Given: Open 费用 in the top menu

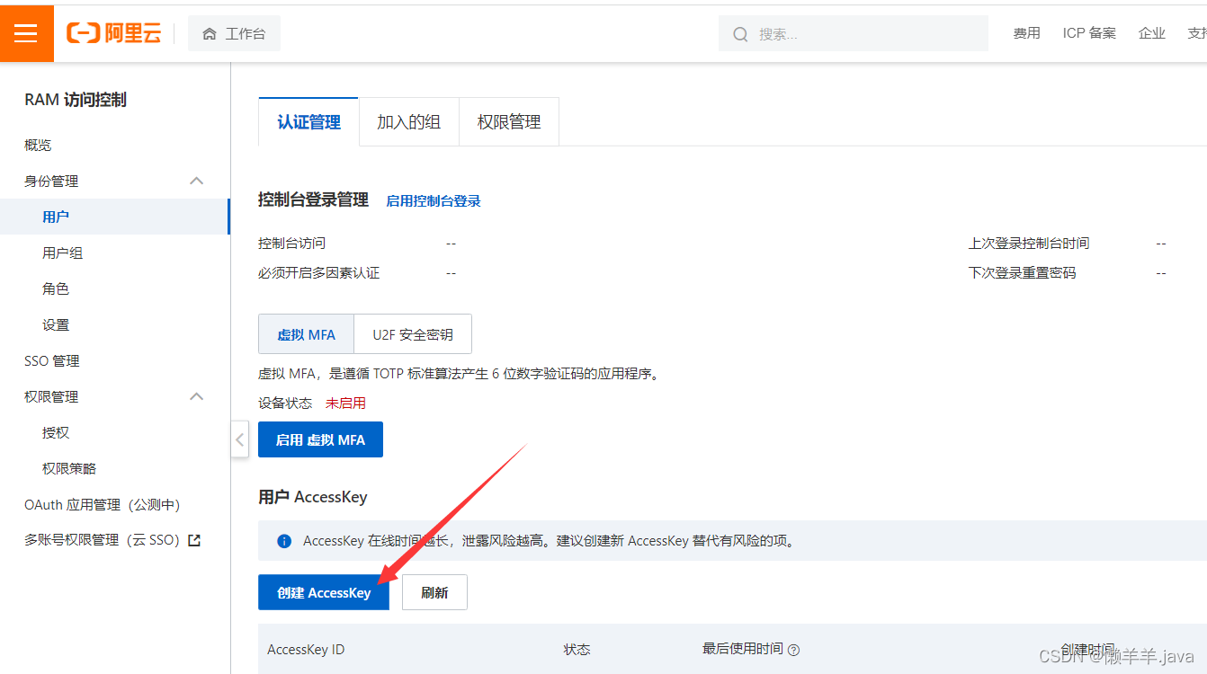Looking at the screenshot, I should tap(1026, 33).
